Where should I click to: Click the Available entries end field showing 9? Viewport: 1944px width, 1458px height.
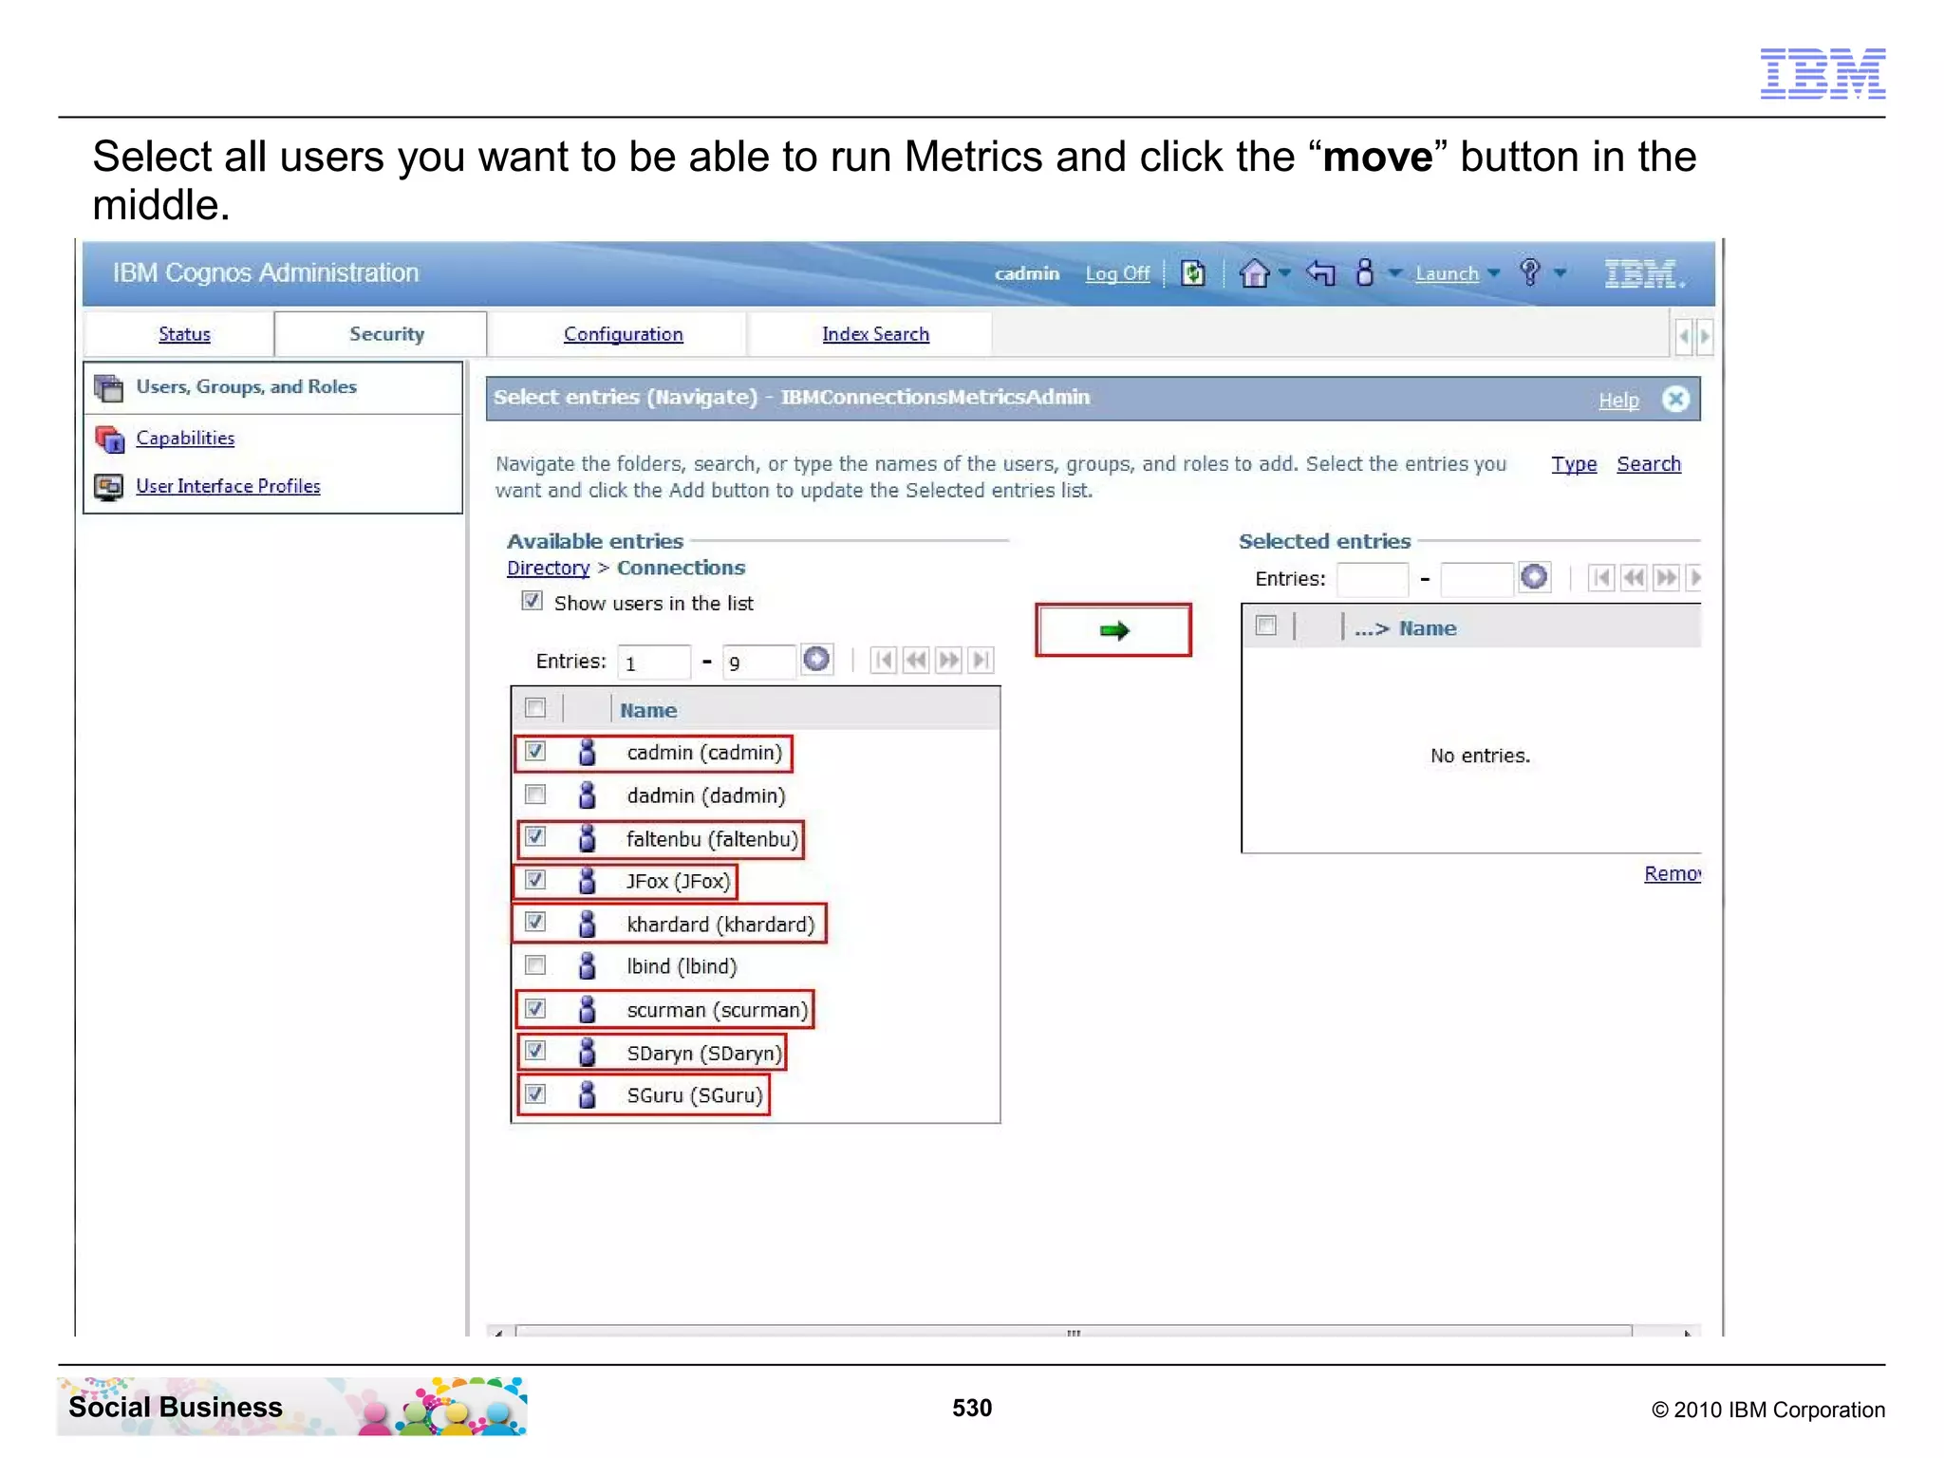click(758, 662)
